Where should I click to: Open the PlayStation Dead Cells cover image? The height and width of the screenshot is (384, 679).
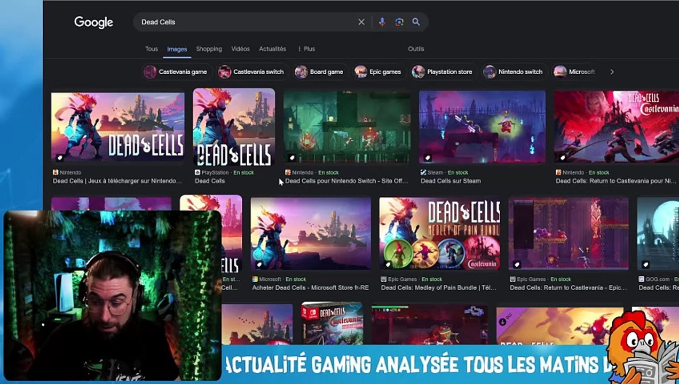click(x=234, y=127)
